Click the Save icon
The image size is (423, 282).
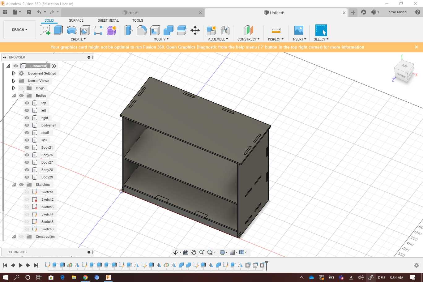29,12
